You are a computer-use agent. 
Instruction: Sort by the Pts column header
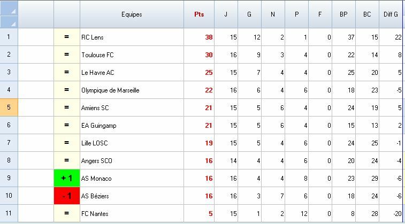click(199, 14)
